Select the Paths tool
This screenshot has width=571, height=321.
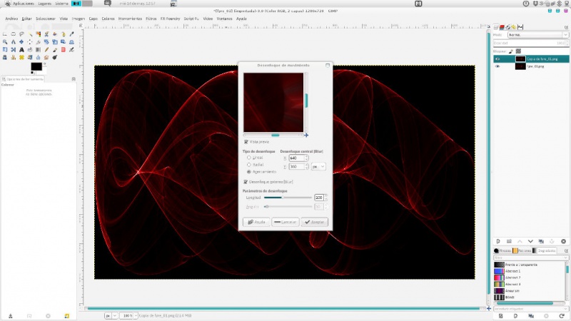tap(64, 34)
